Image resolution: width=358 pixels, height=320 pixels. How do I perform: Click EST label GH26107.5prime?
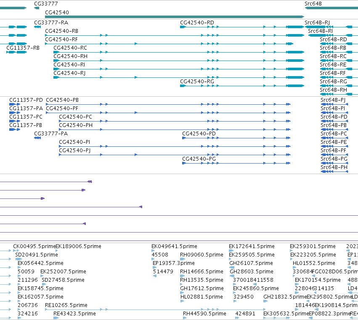(x=251, y=263)
